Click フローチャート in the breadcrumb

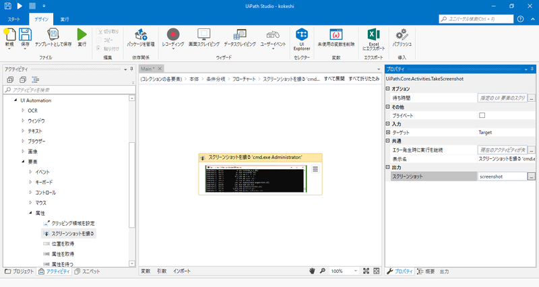coord(244,79)
